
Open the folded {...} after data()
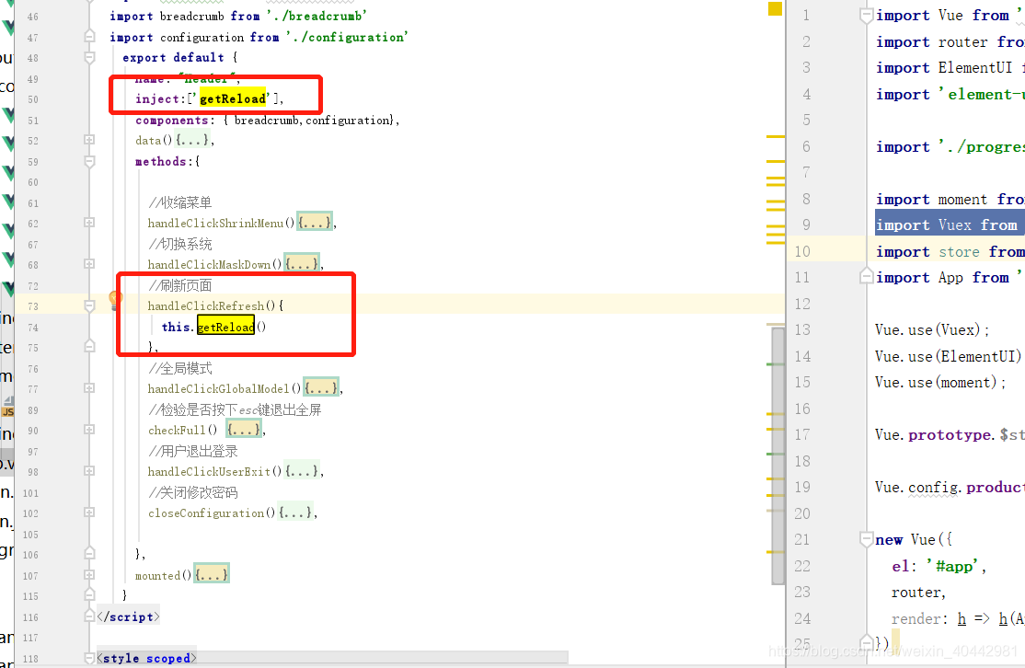[193, 140]
